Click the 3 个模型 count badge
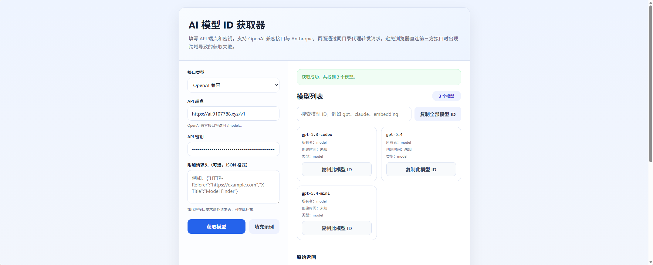This screenshot has height=265, width=653. 446,96
